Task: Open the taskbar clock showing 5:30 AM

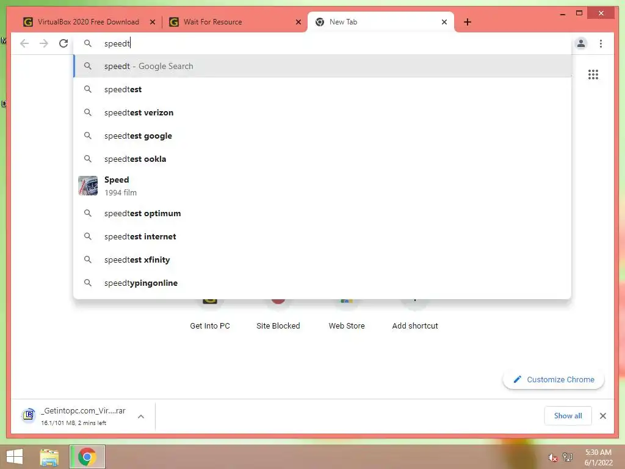Action: coord(598,457)
